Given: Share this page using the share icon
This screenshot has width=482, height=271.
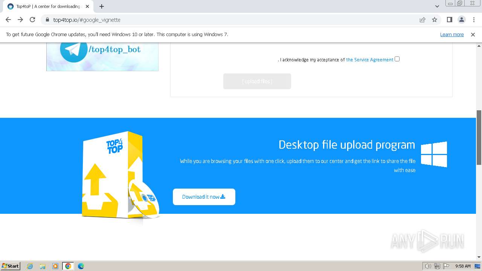Looking at the screenshot, I should pyautogui.click(x=423, y=20).
